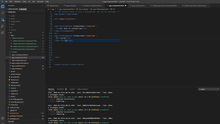220x124 pixels.
Task: Open the Help menu
Action: click(47, 1)
